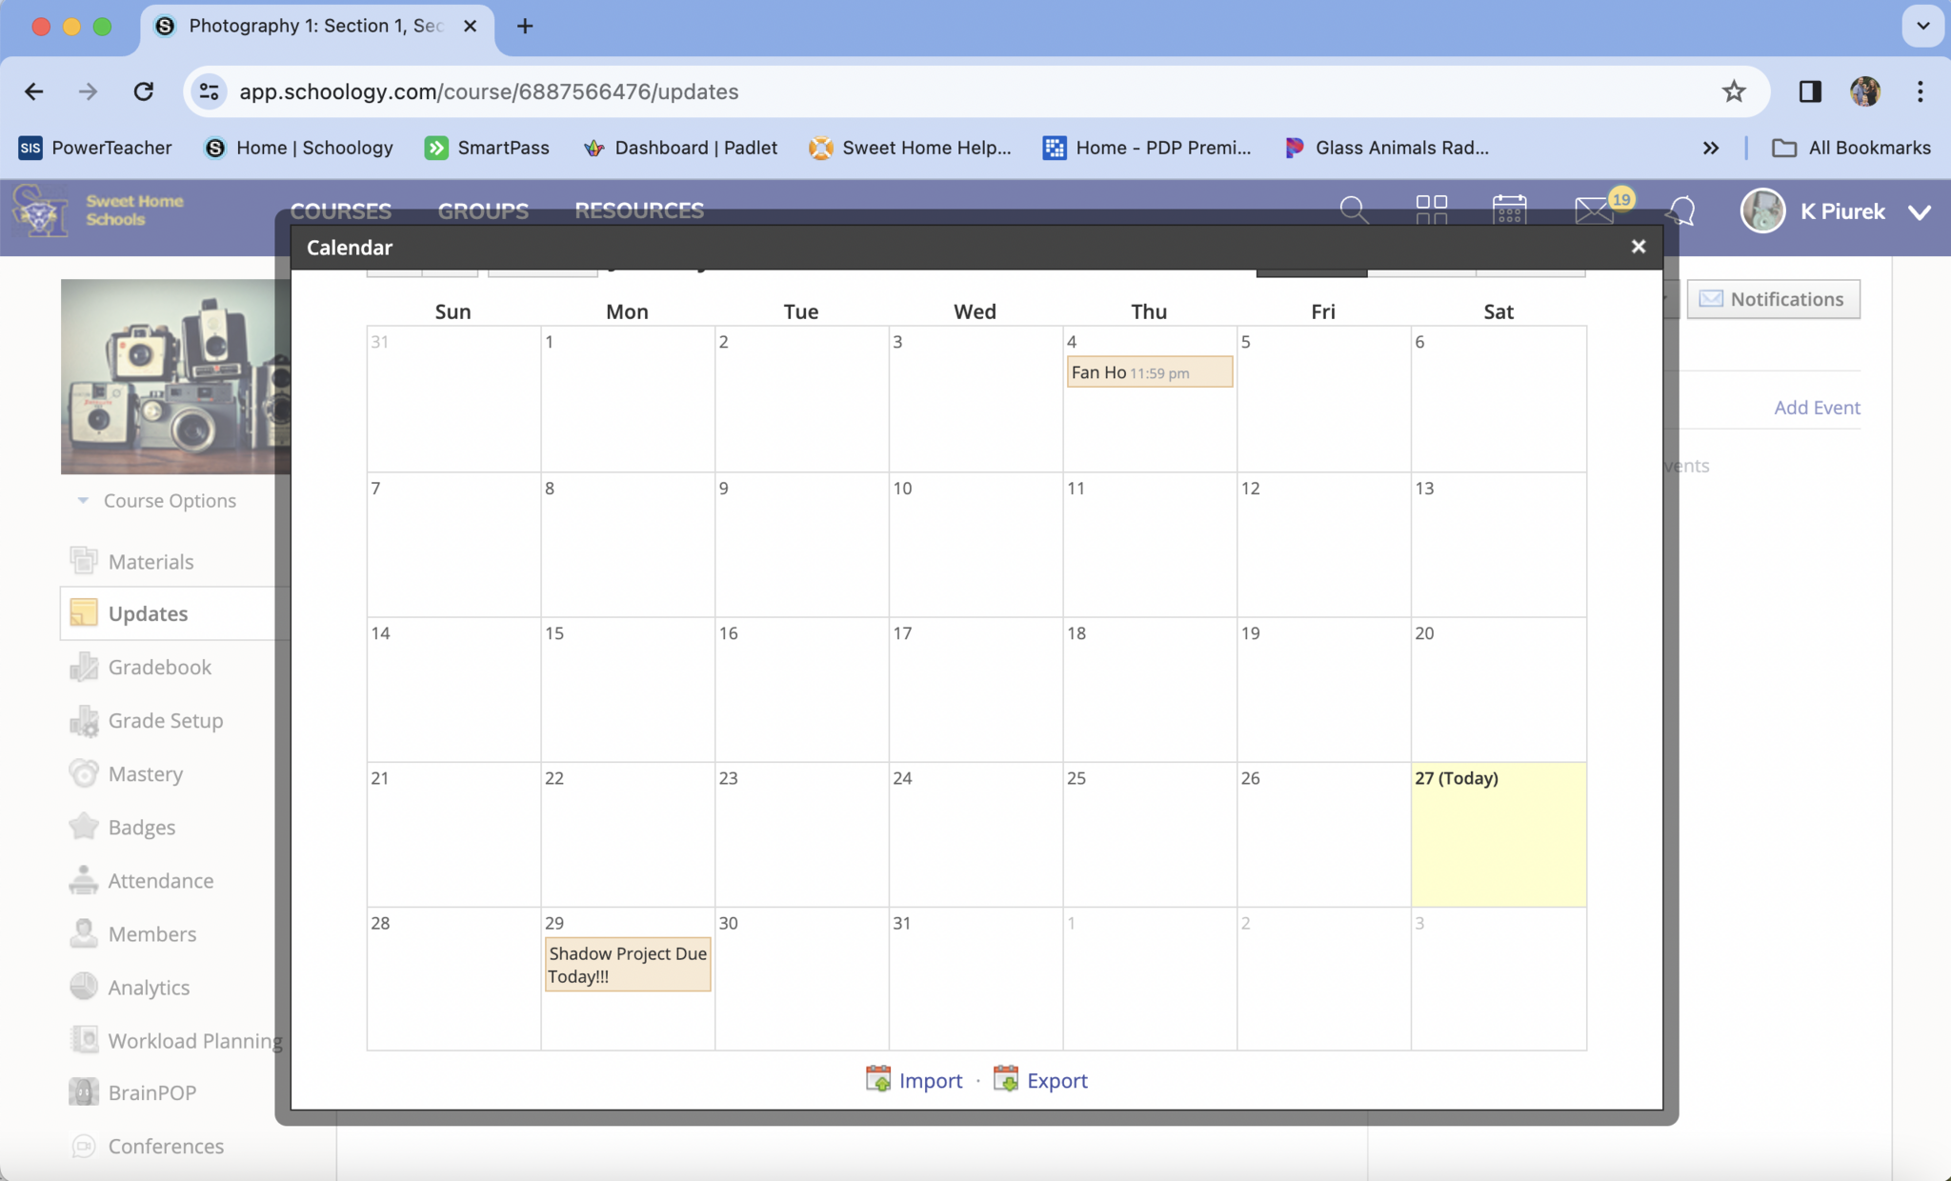Open Gradebook from the sidebar

pyautogui.click(x=159, y=667)
